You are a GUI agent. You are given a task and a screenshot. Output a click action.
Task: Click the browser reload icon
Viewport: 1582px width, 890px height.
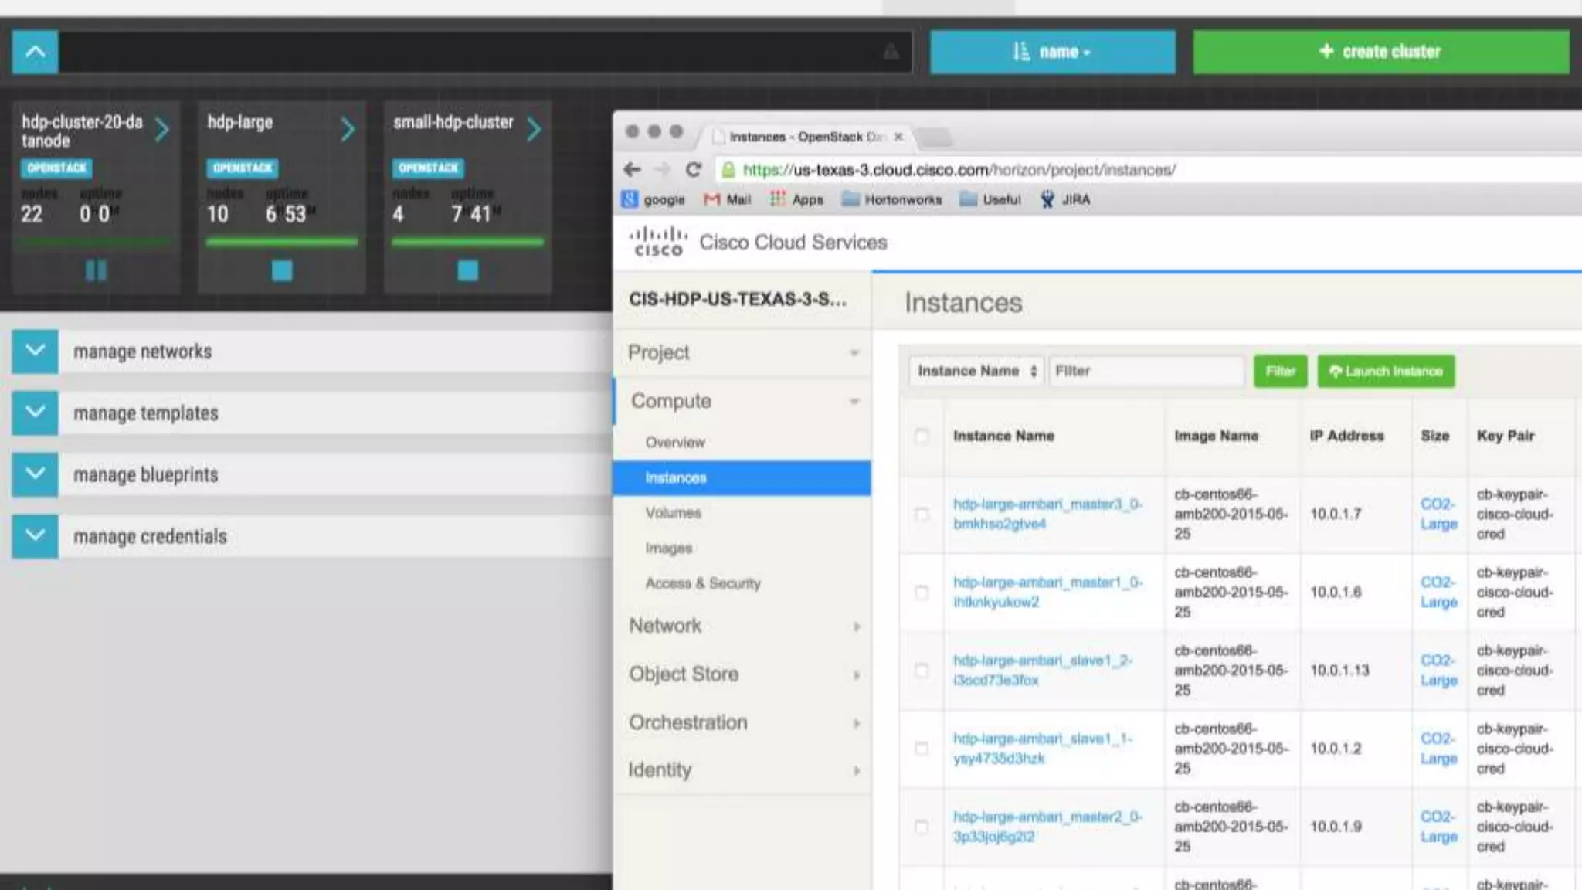[694, 170]
